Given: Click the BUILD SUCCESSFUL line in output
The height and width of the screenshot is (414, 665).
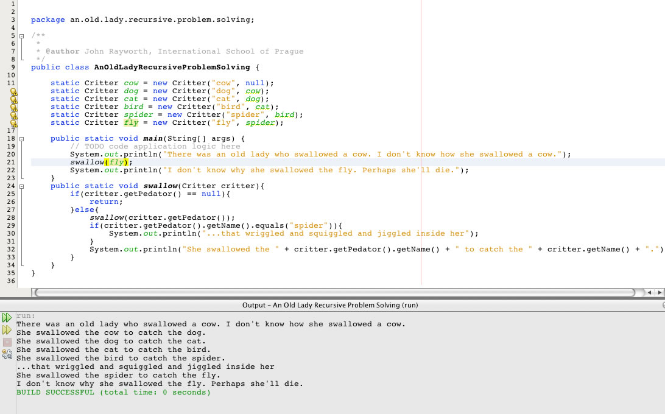Looking at the screenshot, I should tap(113, 393).
